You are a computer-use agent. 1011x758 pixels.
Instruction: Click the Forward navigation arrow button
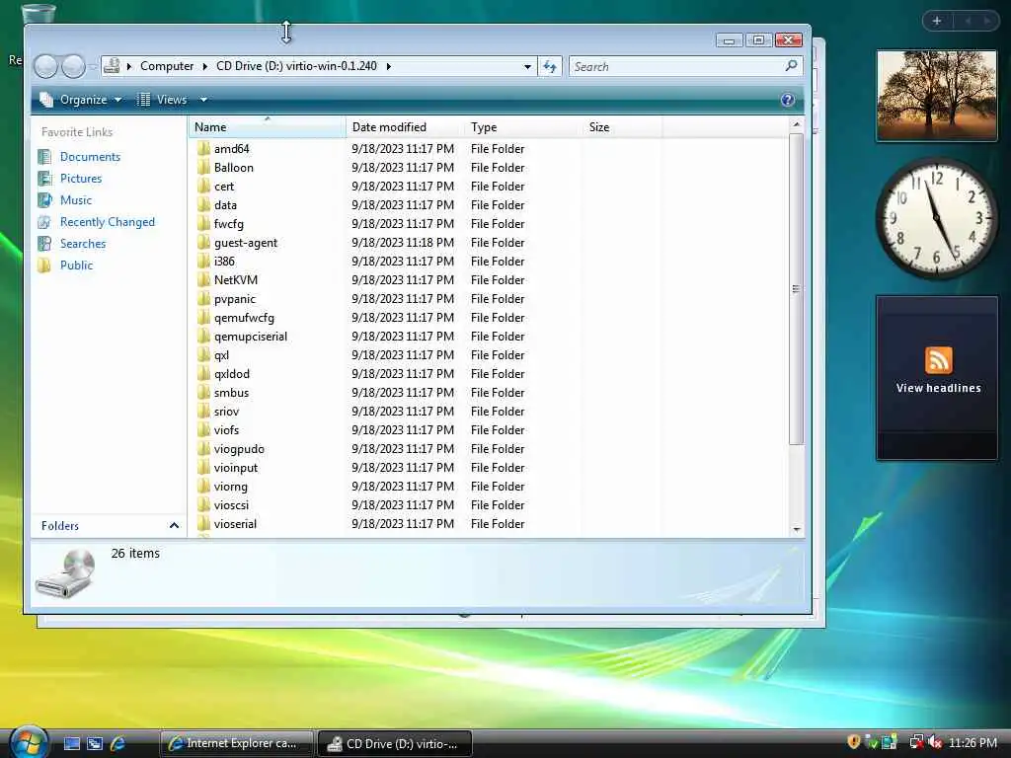point(72,66)
